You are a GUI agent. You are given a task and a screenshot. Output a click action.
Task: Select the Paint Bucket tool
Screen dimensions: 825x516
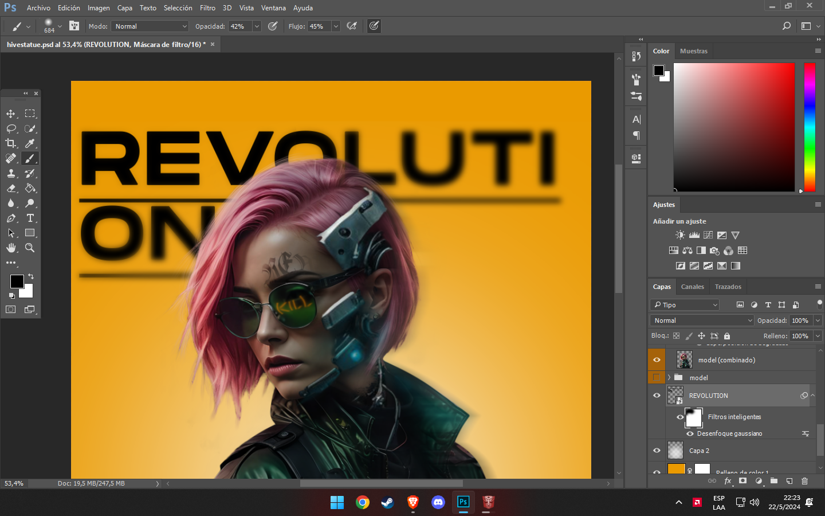[x=30, y=188]
